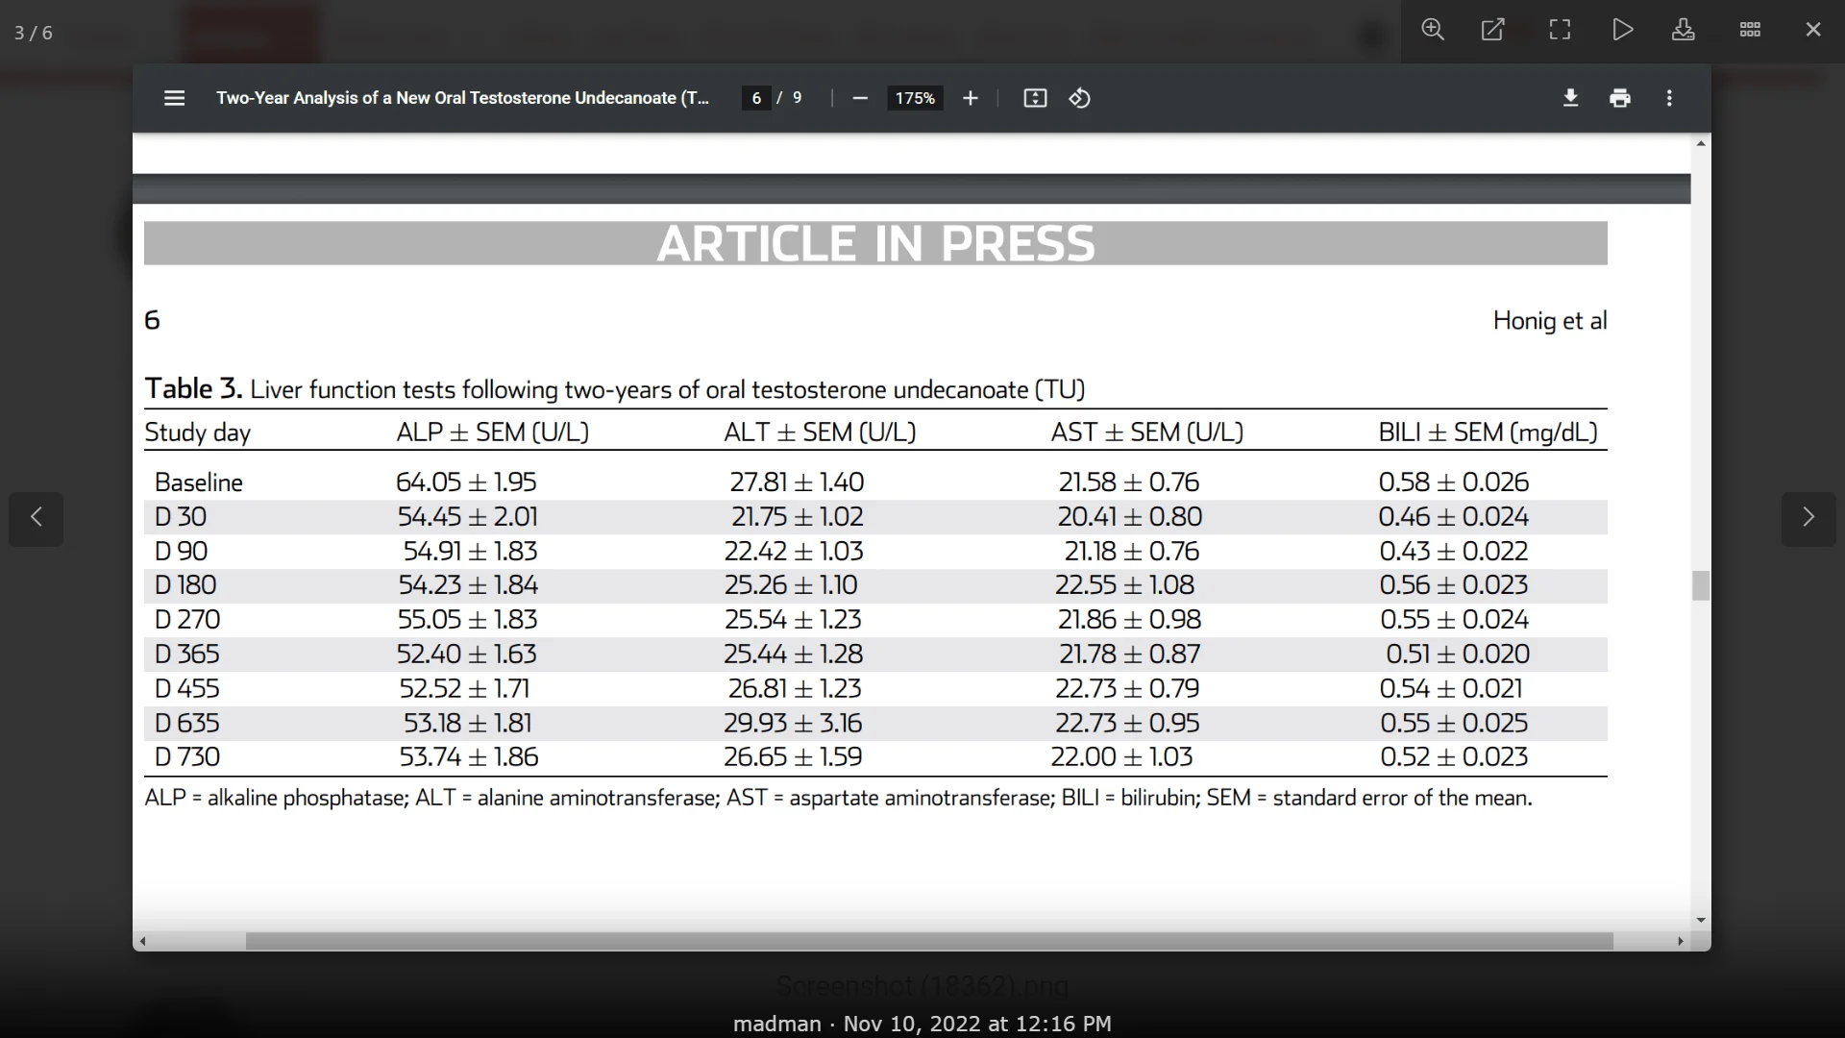The image size is (1845, 1038).
Task: Click the 'D 455' row label
Action: pos(187,689)
